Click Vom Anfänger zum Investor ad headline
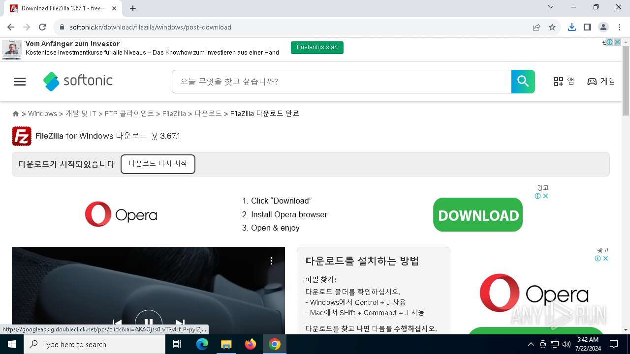Screen dimensions: 630x354 (73, 44)
